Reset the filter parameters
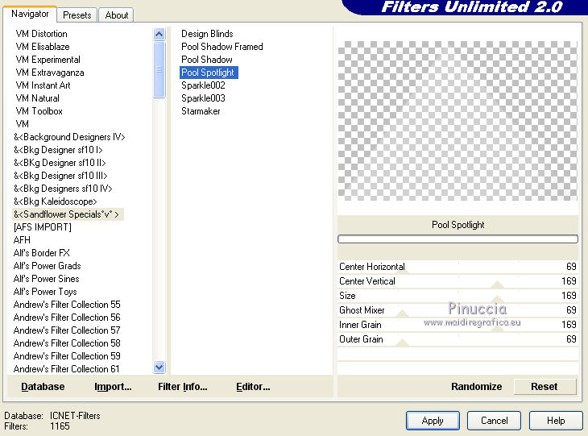Image resolution: width=588 pixels, height=436 pixels. (x=545, y=387)
